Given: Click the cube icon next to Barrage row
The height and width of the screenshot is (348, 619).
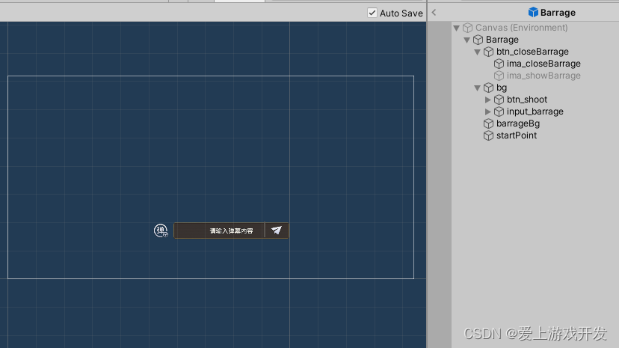Looking at the screenshot, I should click(x=478, y=40).
